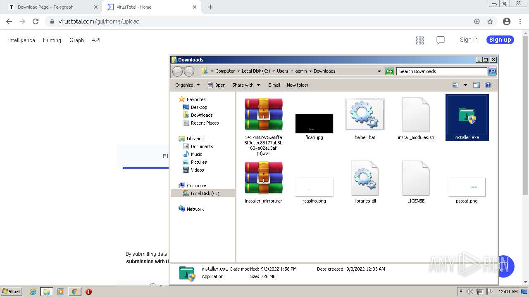Select the flcan.jpg image
The image size is (529, 297).
click(314, 127)
